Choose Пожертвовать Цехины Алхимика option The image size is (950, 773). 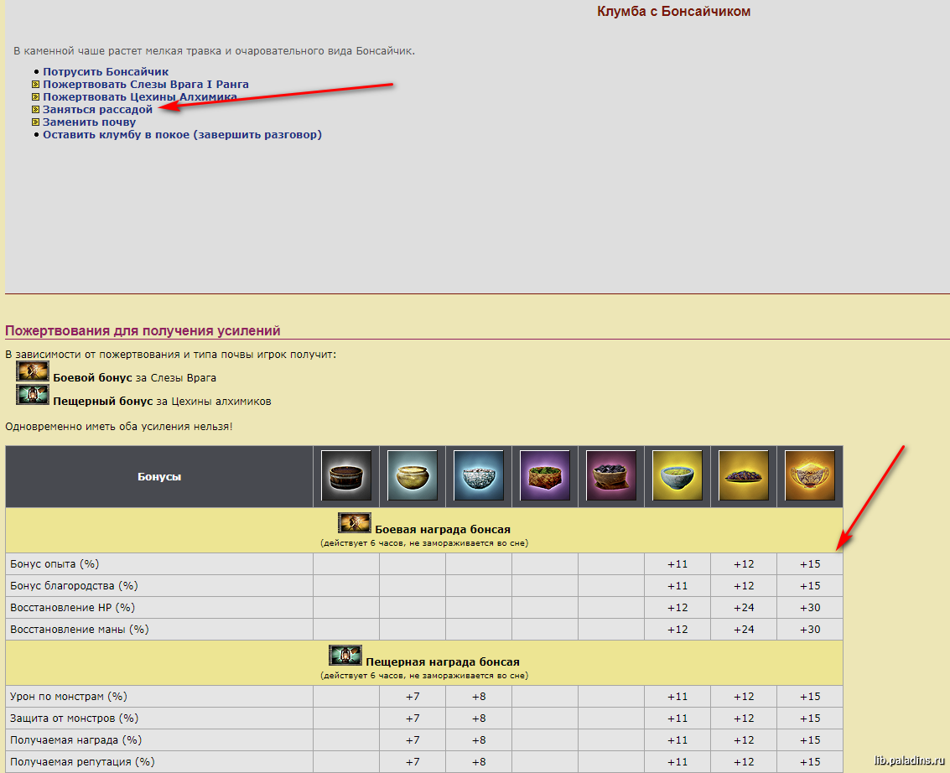pyautogui.click(x=139, y=97)
